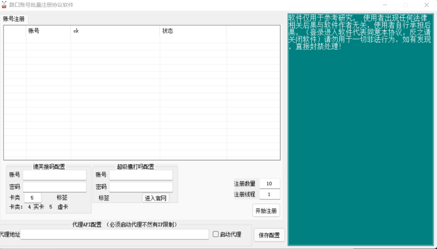Click the 注册线程 field showing 1
This screenshot has width=437, height=249.
coord(270,194)
